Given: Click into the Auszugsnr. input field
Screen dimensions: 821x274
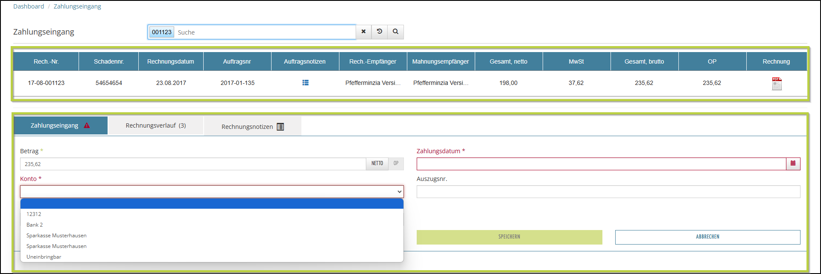Looking at the screenshot, I should 608,192.
